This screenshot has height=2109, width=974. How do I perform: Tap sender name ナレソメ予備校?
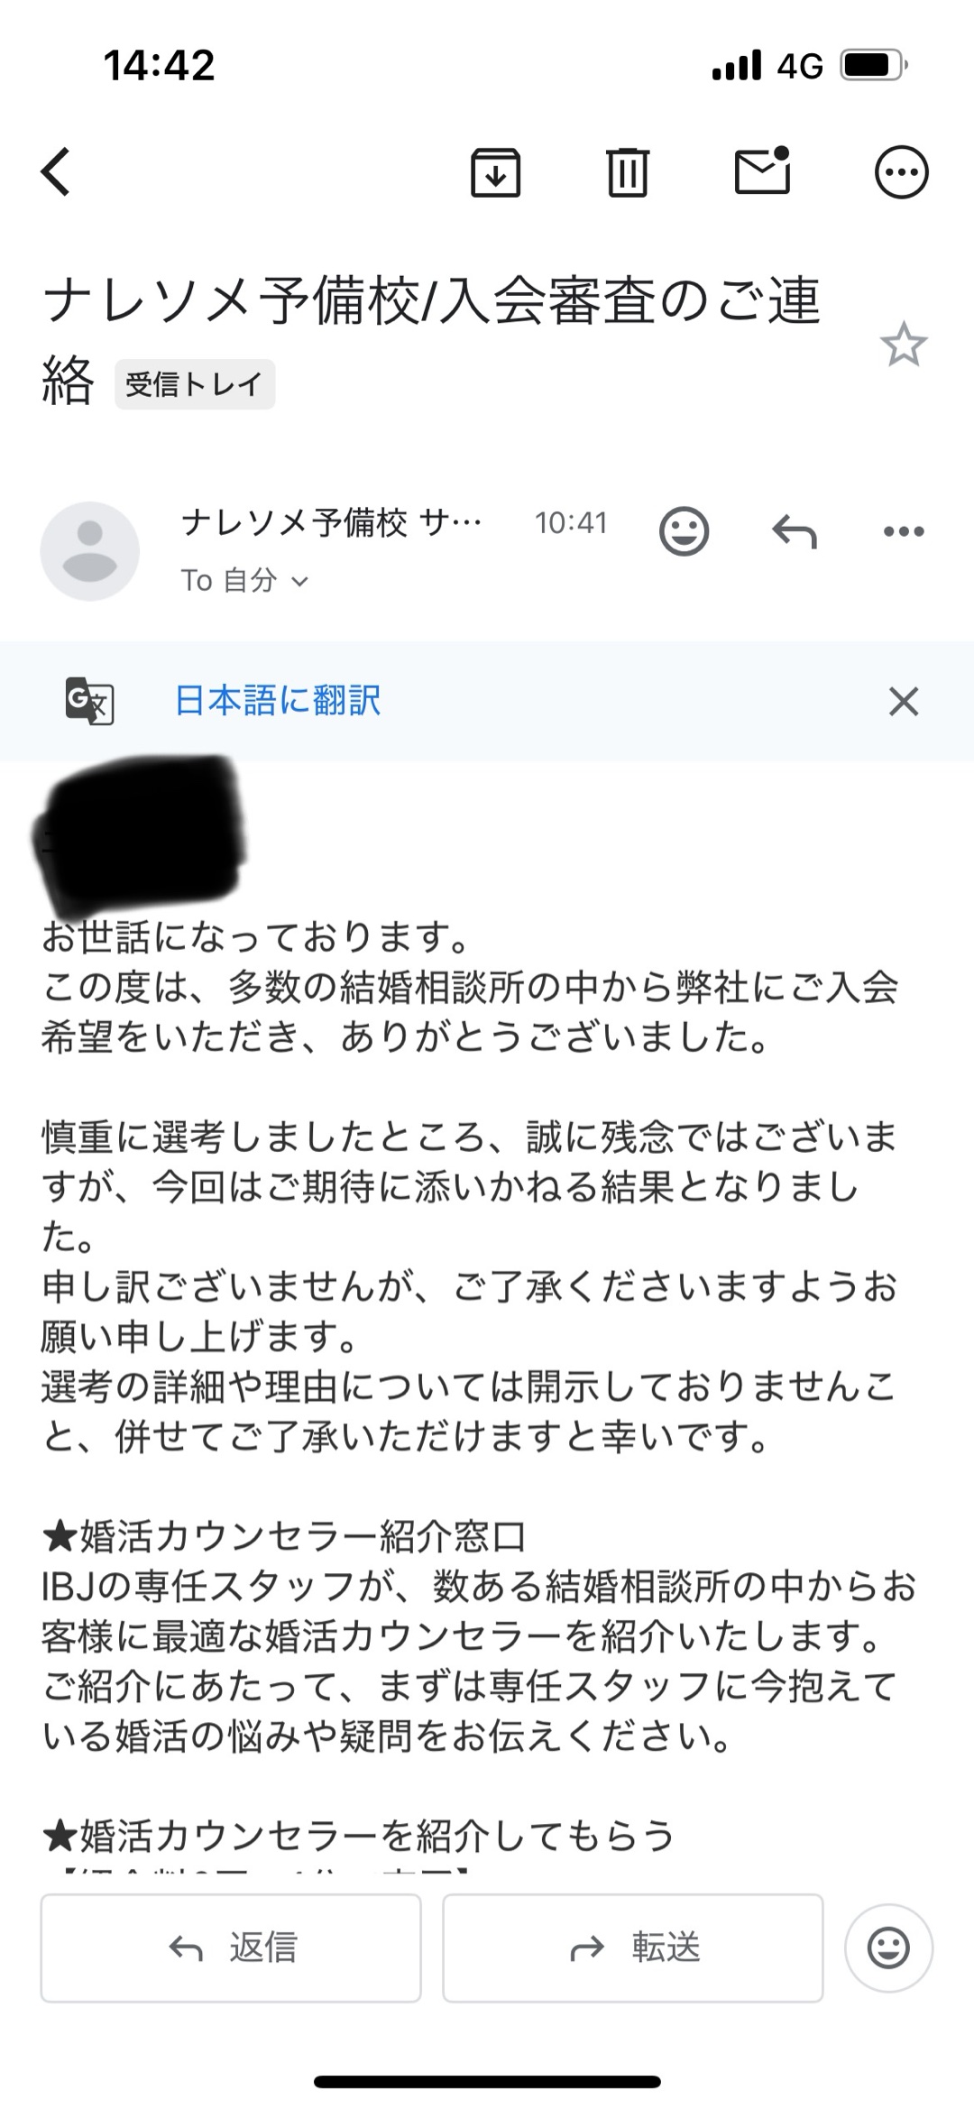[x=332, y=522]
